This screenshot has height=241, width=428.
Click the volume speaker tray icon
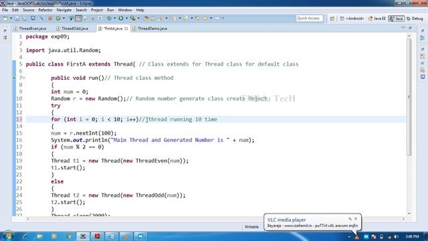(x=397, y=236)
